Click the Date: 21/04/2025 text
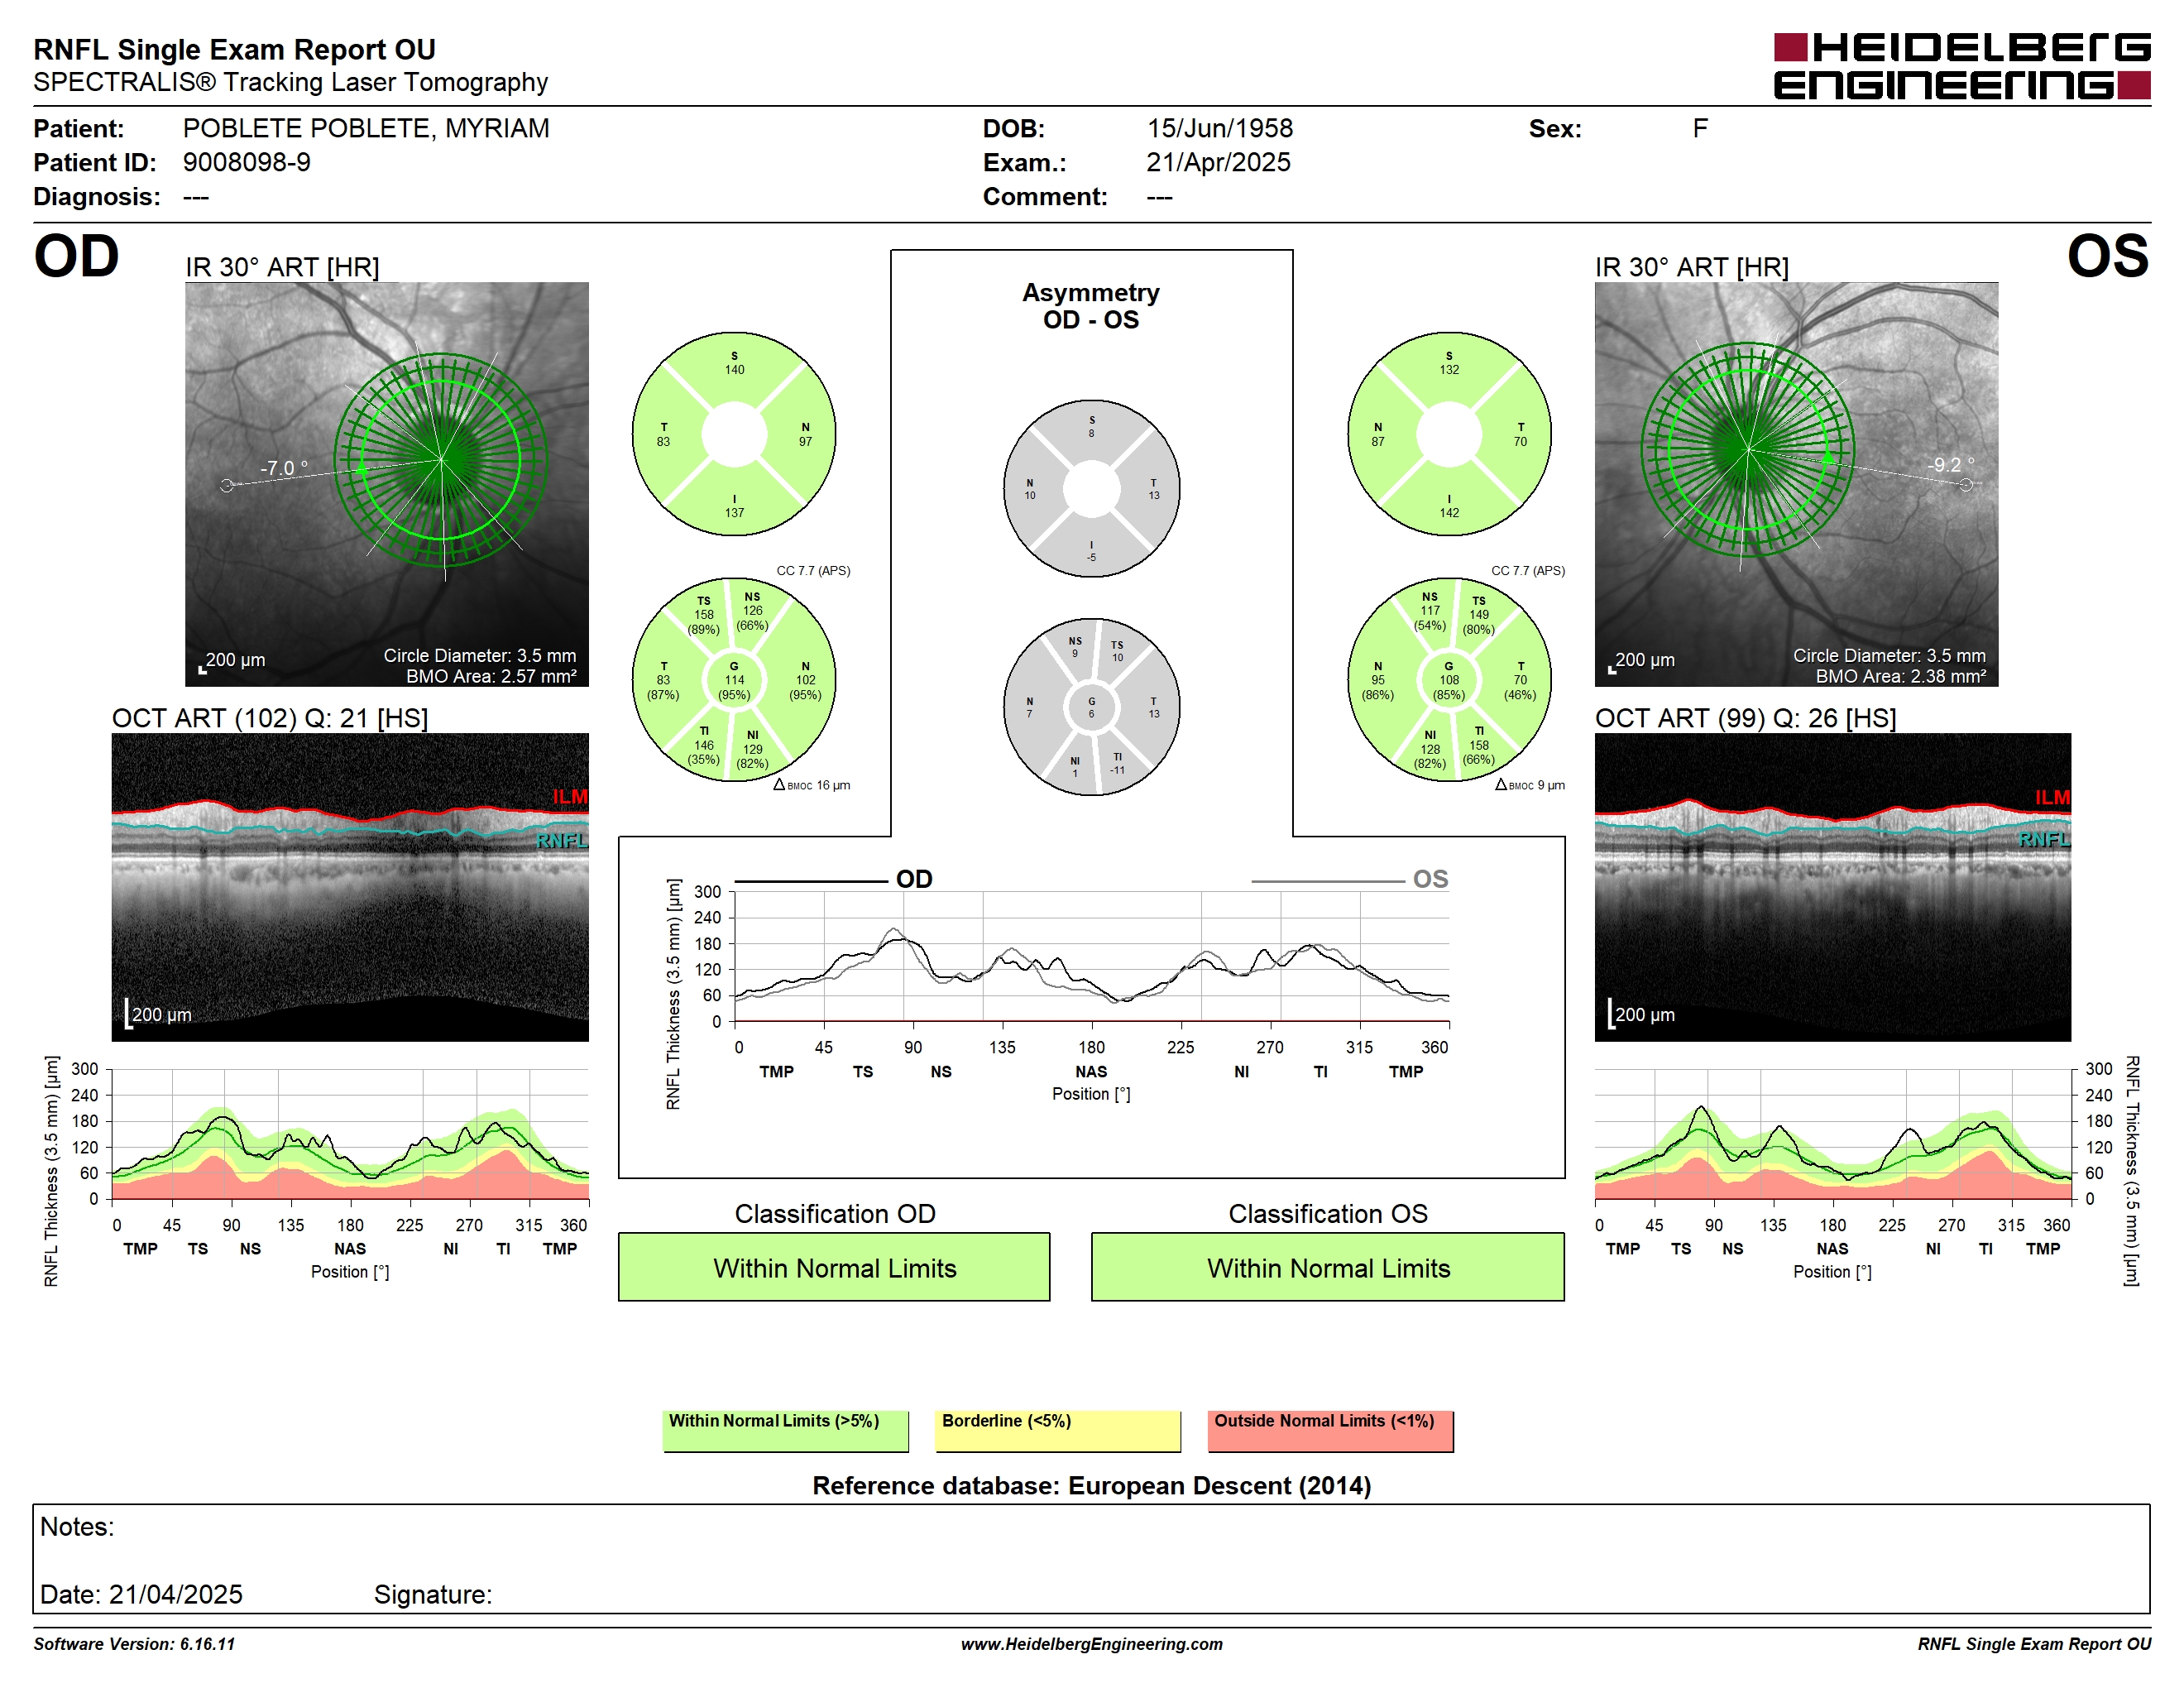The height and width of the screenshot is (1688, 2184). (x=141, y=1594)
